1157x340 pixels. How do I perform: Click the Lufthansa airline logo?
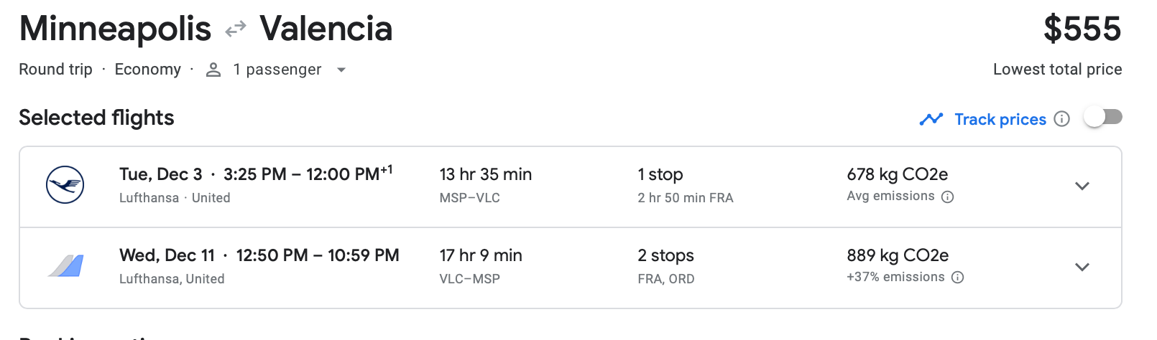point(65,185)
